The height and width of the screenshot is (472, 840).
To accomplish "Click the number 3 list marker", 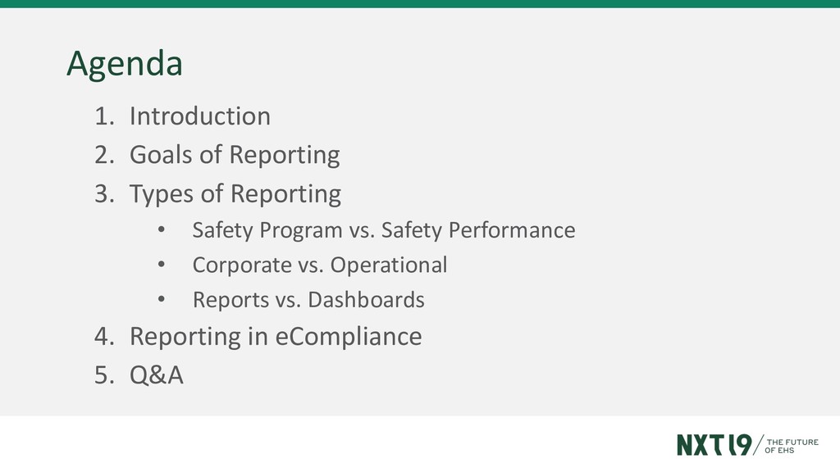I will point(104,193).
